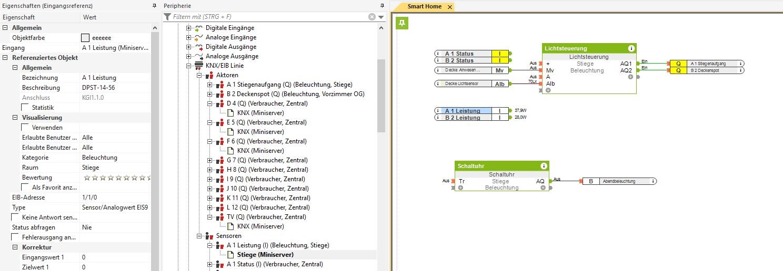This screenshot has width=783, height=271.
Task: Collapse the Korrektur property group
Action: pyautogui.click(x=15, y=247)
